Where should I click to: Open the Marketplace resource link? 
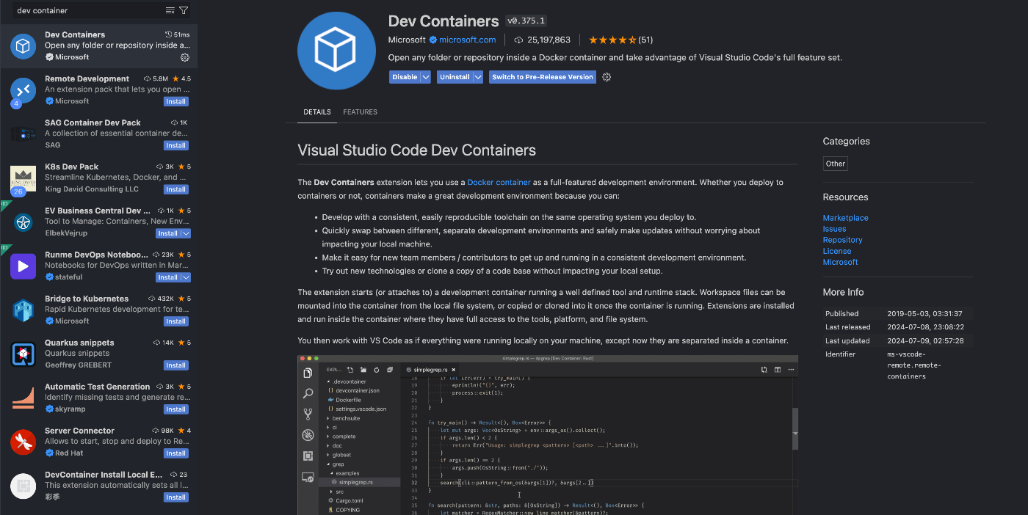point(845,218)
